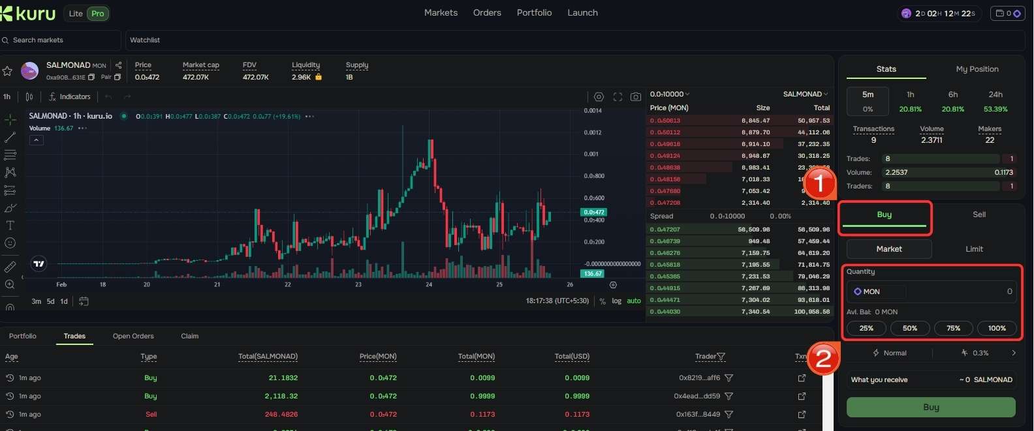Share SALMONAD market via share icon
This screenshot has width=1034, height=431.
(118, 65)
